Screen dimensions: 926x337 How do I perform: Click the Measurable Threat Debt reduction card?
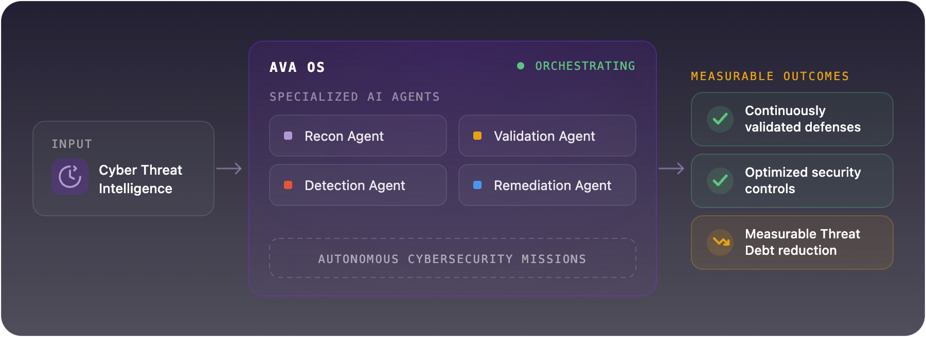pyautogui.click(x=792, y=242)
